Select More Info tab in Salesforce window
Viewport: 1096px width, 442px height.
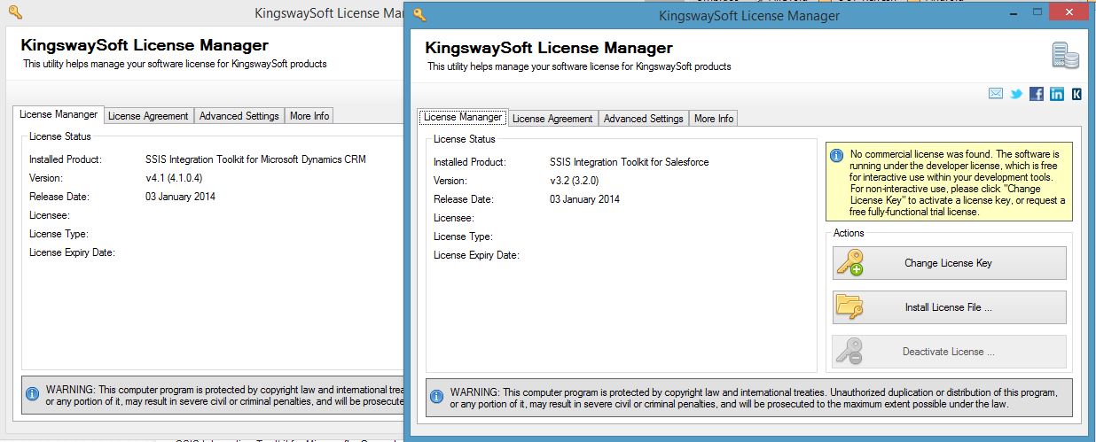[x=714, y=119]
